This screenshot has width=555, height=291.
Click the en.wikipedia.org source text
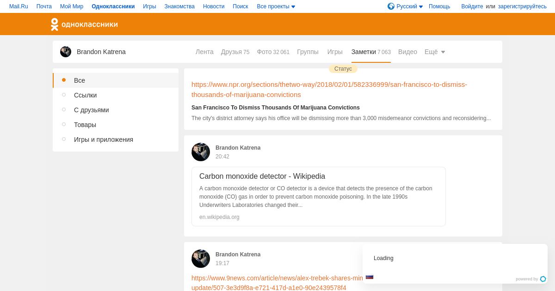tap(219, 217)
